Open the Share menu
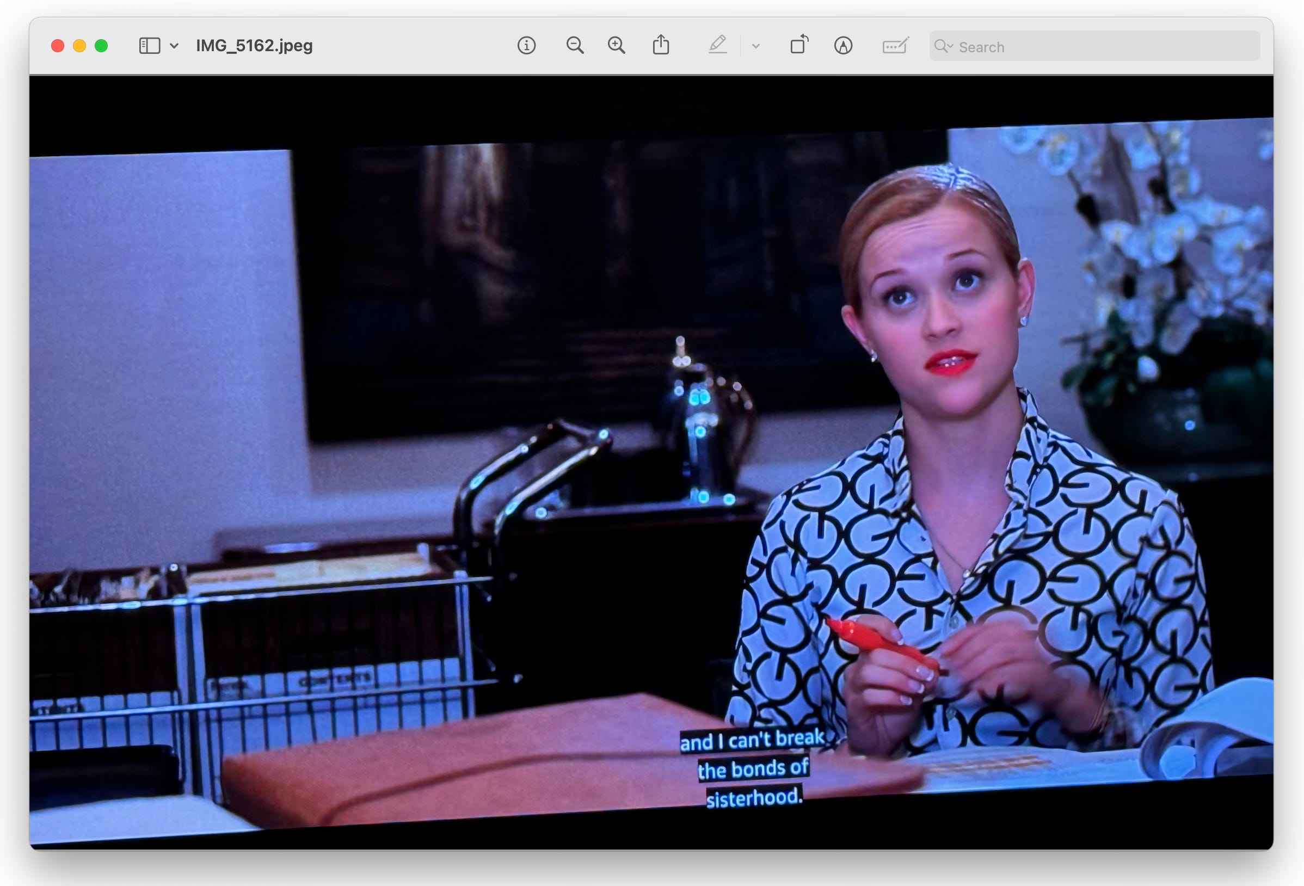The height and width of the screenshot is (886, 1304). tap(661, 45)
